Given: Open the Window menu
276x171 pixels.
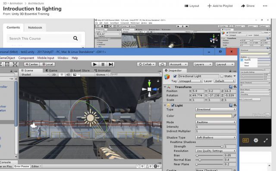Looking at the screenshot, I should click(x=63, y=58).
